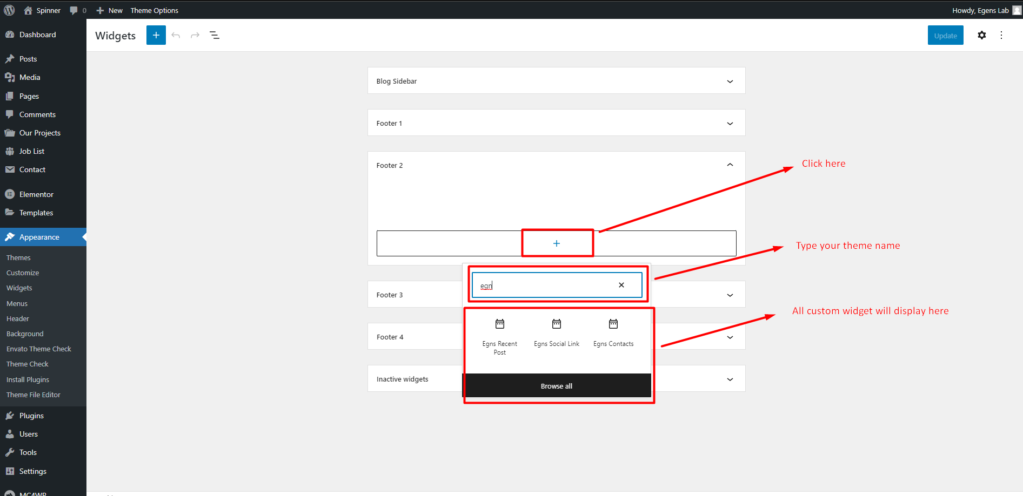Click the Elementor icon in sidebar

click(x=10, y=194)
